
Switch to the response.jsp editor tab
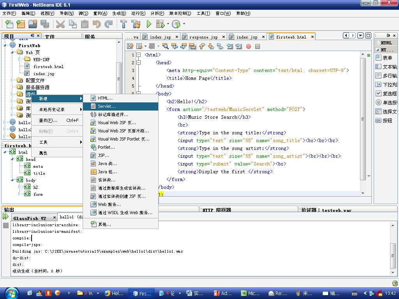203,37
